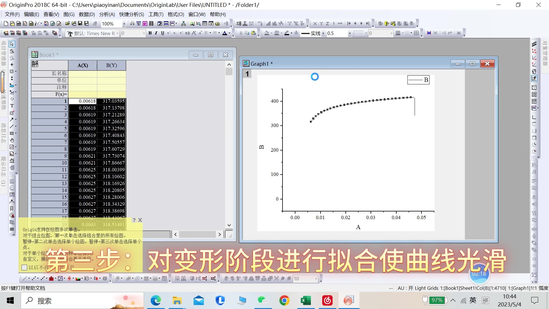Select the Zoom-in magnifier tool
The width and height of the screenshot is (549, 309).
coord(12,51)
